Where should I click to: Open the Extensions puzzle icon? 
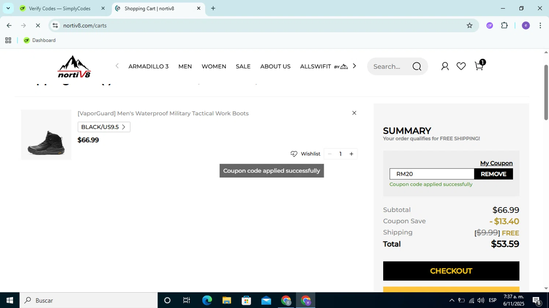pos(504,25)
